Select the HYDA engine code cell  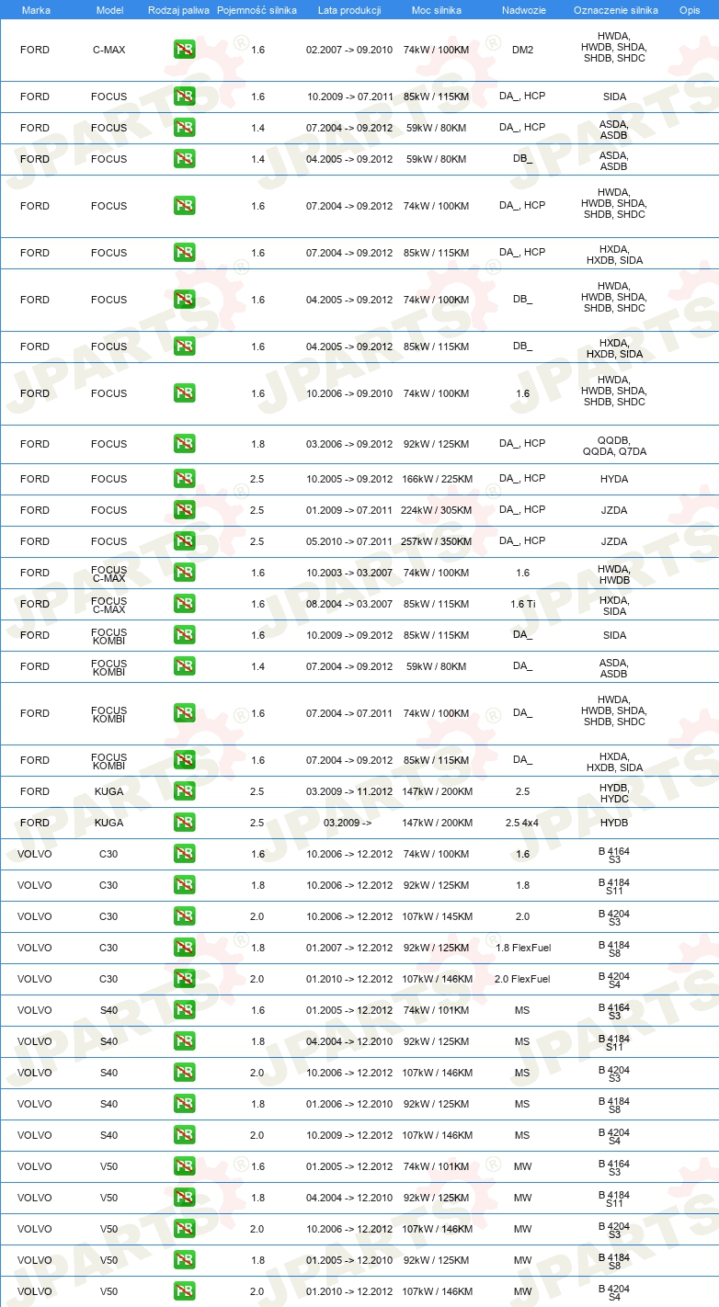coord(614,479)
